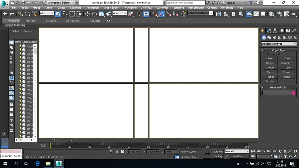Toggle the Angle Snap icon
The width and height of the screenshot is (299, 168).
(161, 14)
